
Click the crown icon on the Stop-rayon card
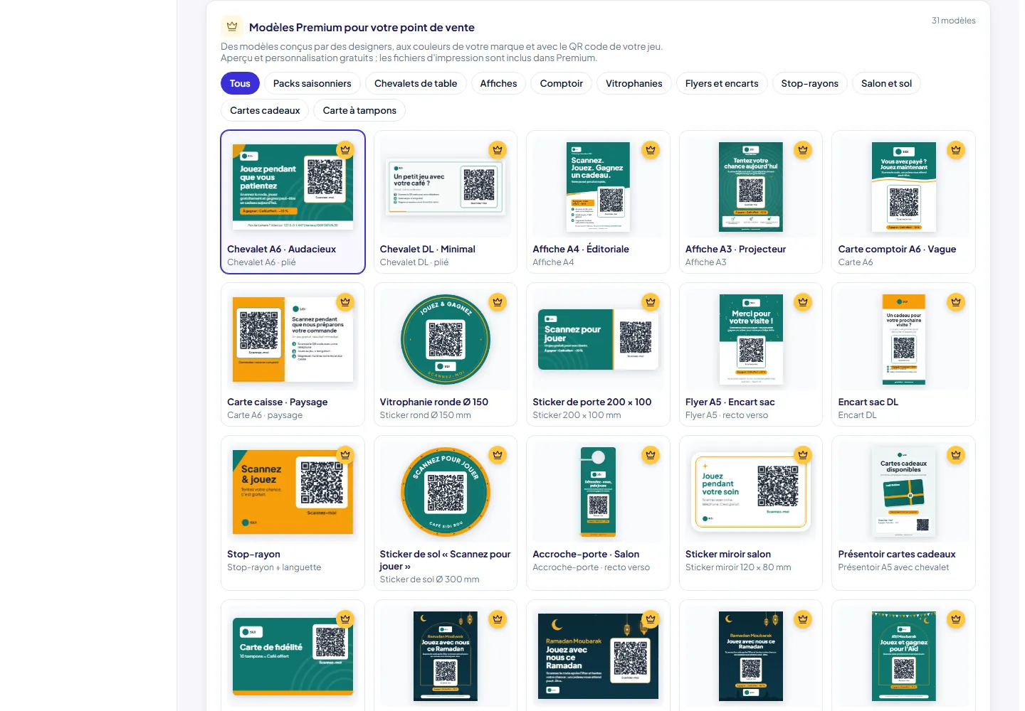pos(345,454)
